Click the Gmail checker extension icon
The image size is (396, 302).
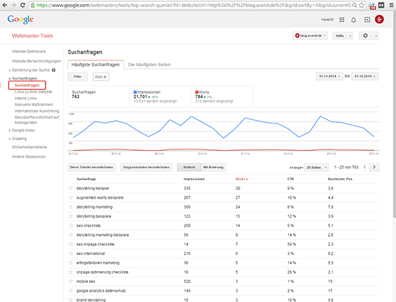[381, 5]
